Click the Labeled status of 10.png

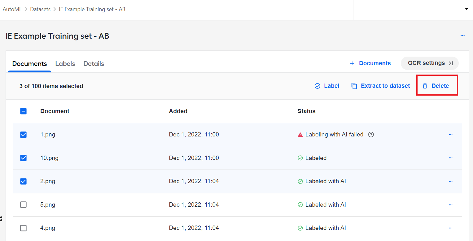coord(316,158)
